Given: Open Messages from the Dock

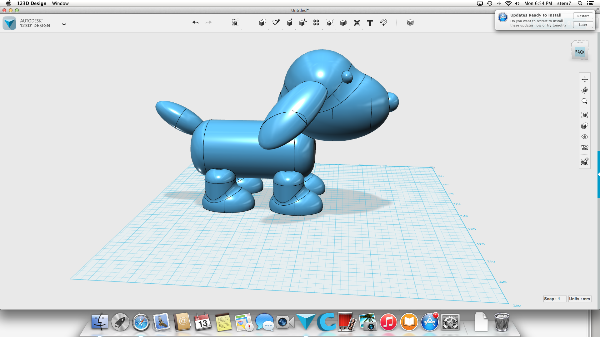Looking at the screenshot, I should point(265,322).
